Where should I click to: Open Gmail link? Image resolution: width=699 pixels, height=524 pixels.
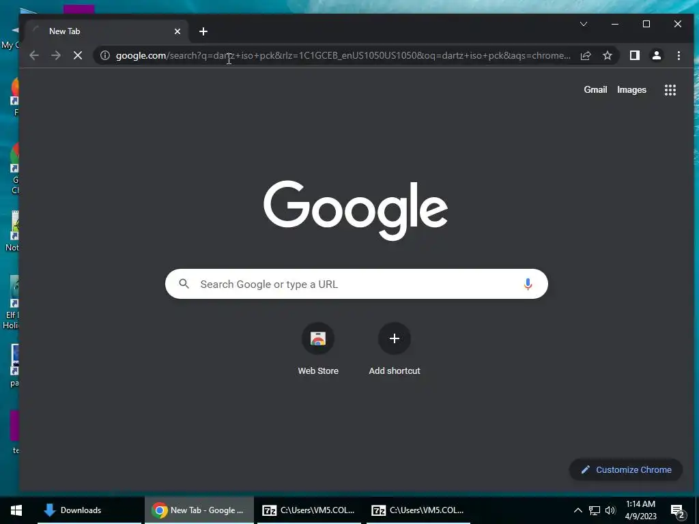click(595, 89)
